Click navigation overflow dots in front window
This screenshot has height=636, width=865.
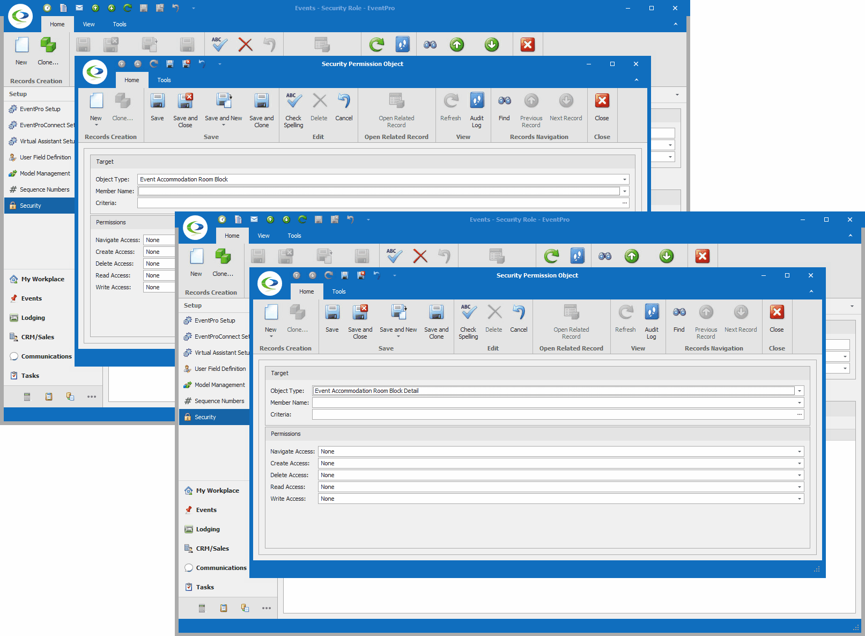click(x=267, y=608)
